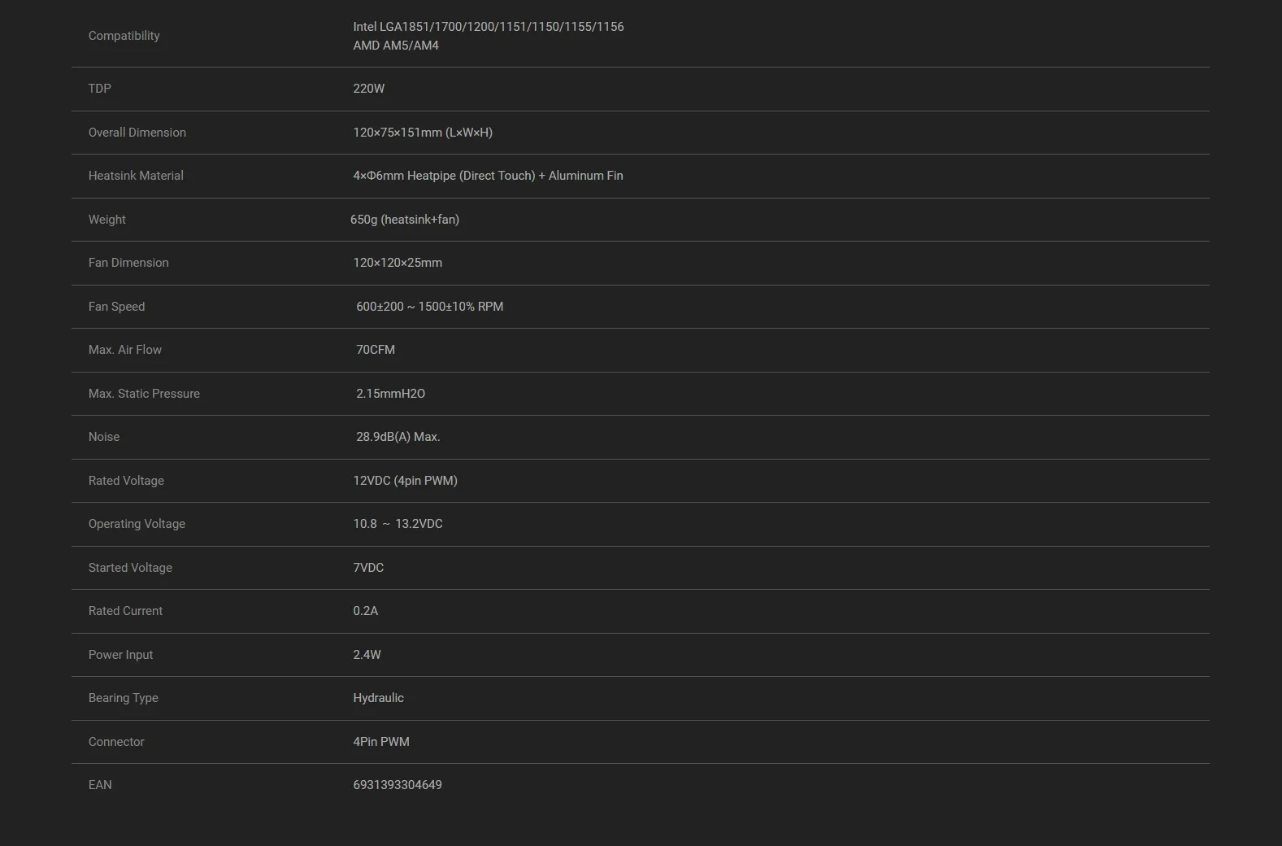Select the Intel LGA1851 socket list text

click(488, 27)
